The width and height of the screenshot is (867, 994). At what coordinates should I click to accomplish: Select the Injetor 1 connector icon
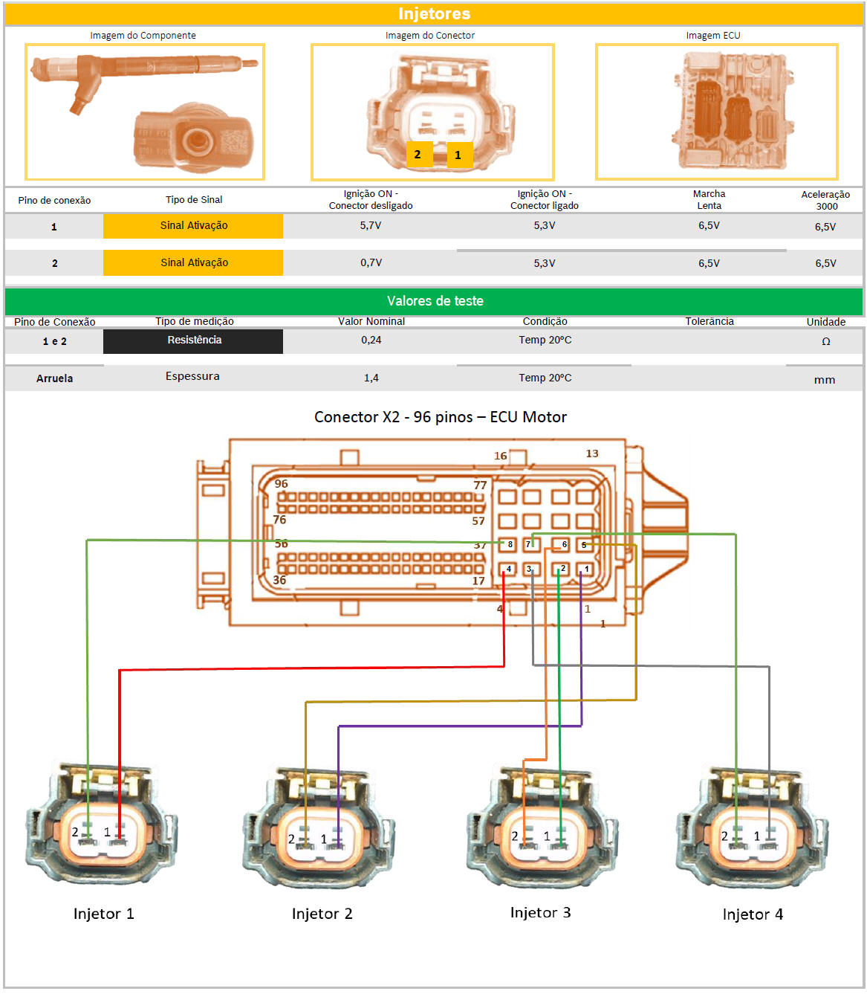point(102,825)
